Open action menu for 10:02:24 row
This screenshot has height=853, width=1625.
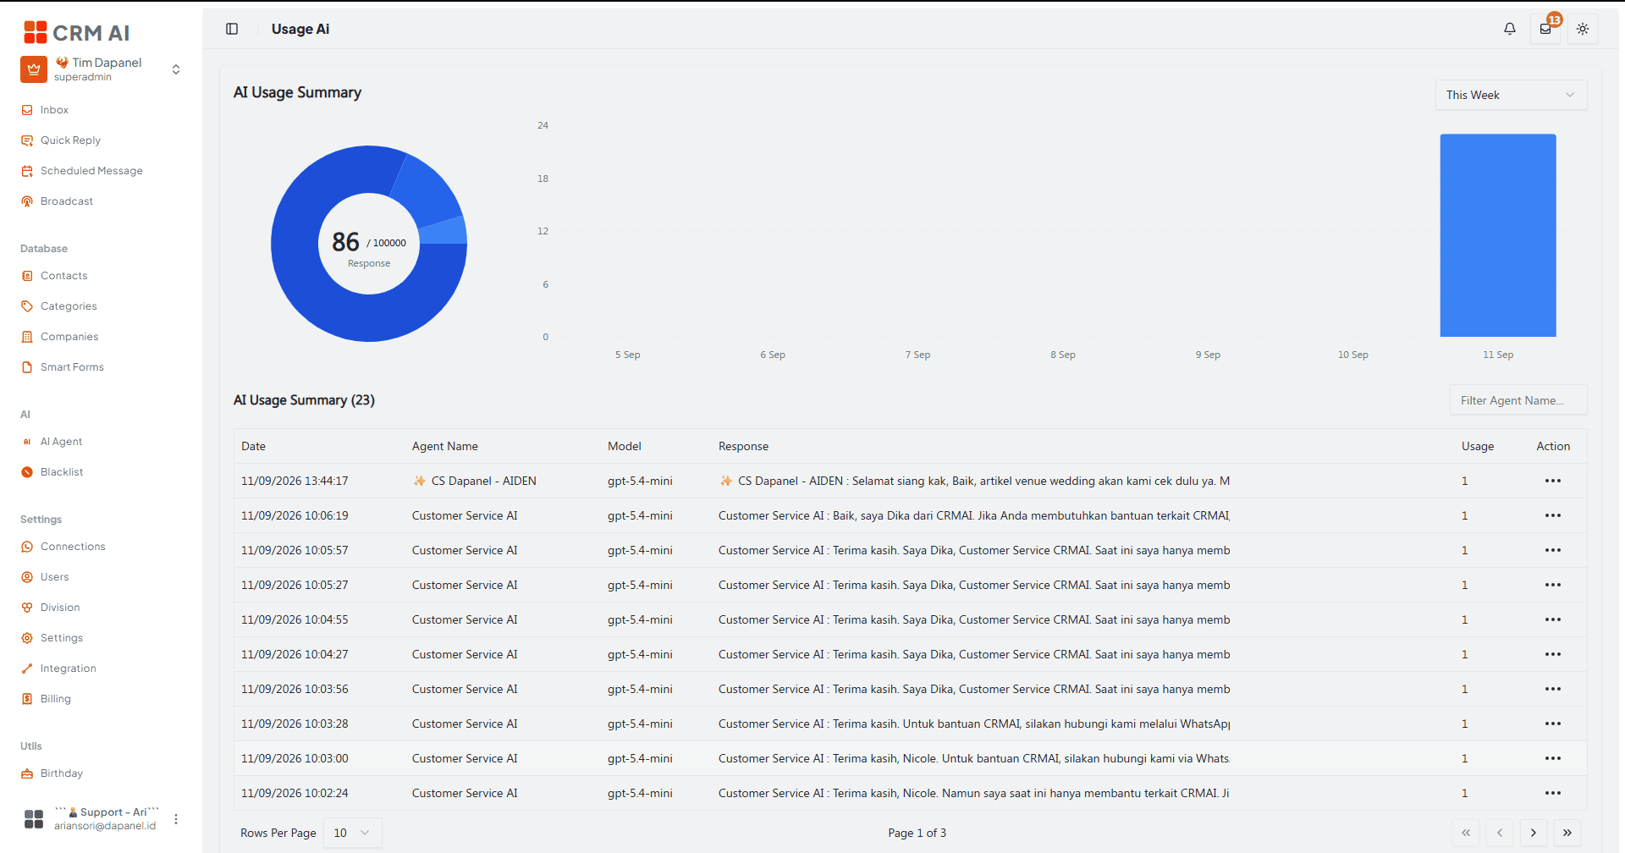point(1552,793)
